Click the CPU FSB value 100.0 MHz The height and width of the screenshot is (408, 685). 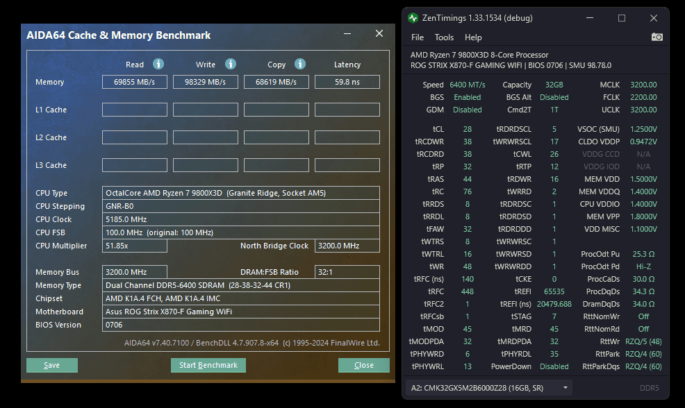[240, 232]
